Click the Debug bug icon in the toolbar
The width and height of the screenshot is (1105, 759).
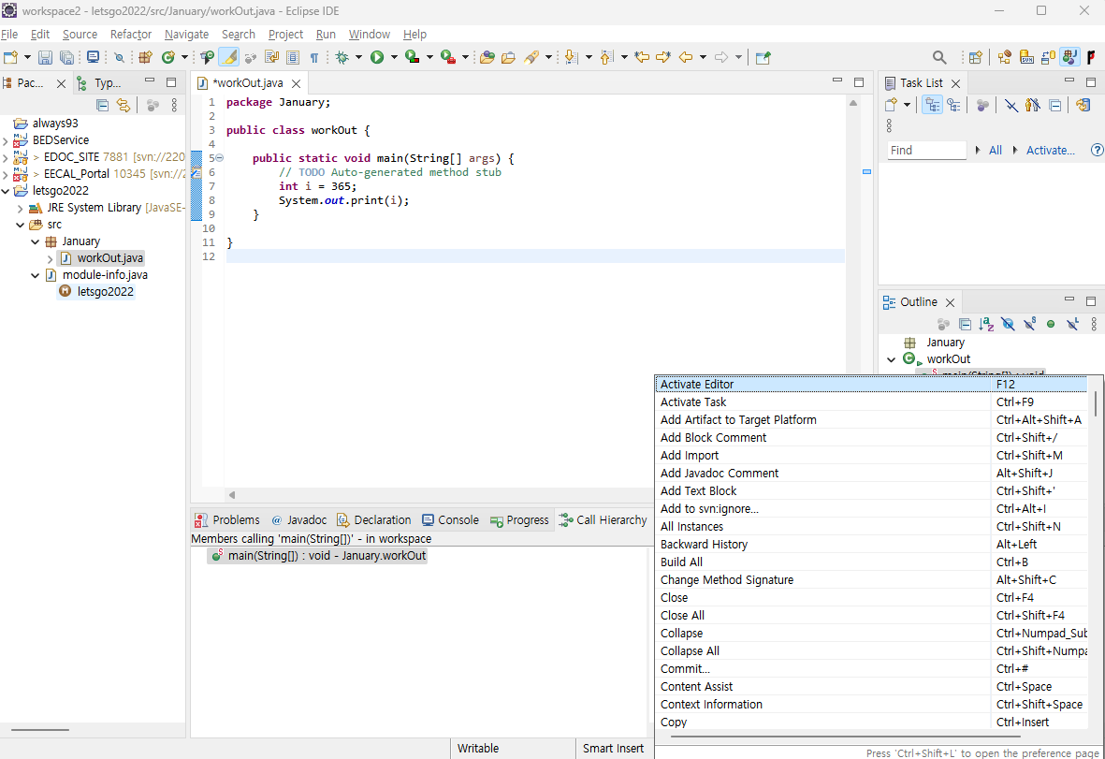coord(342,58)
